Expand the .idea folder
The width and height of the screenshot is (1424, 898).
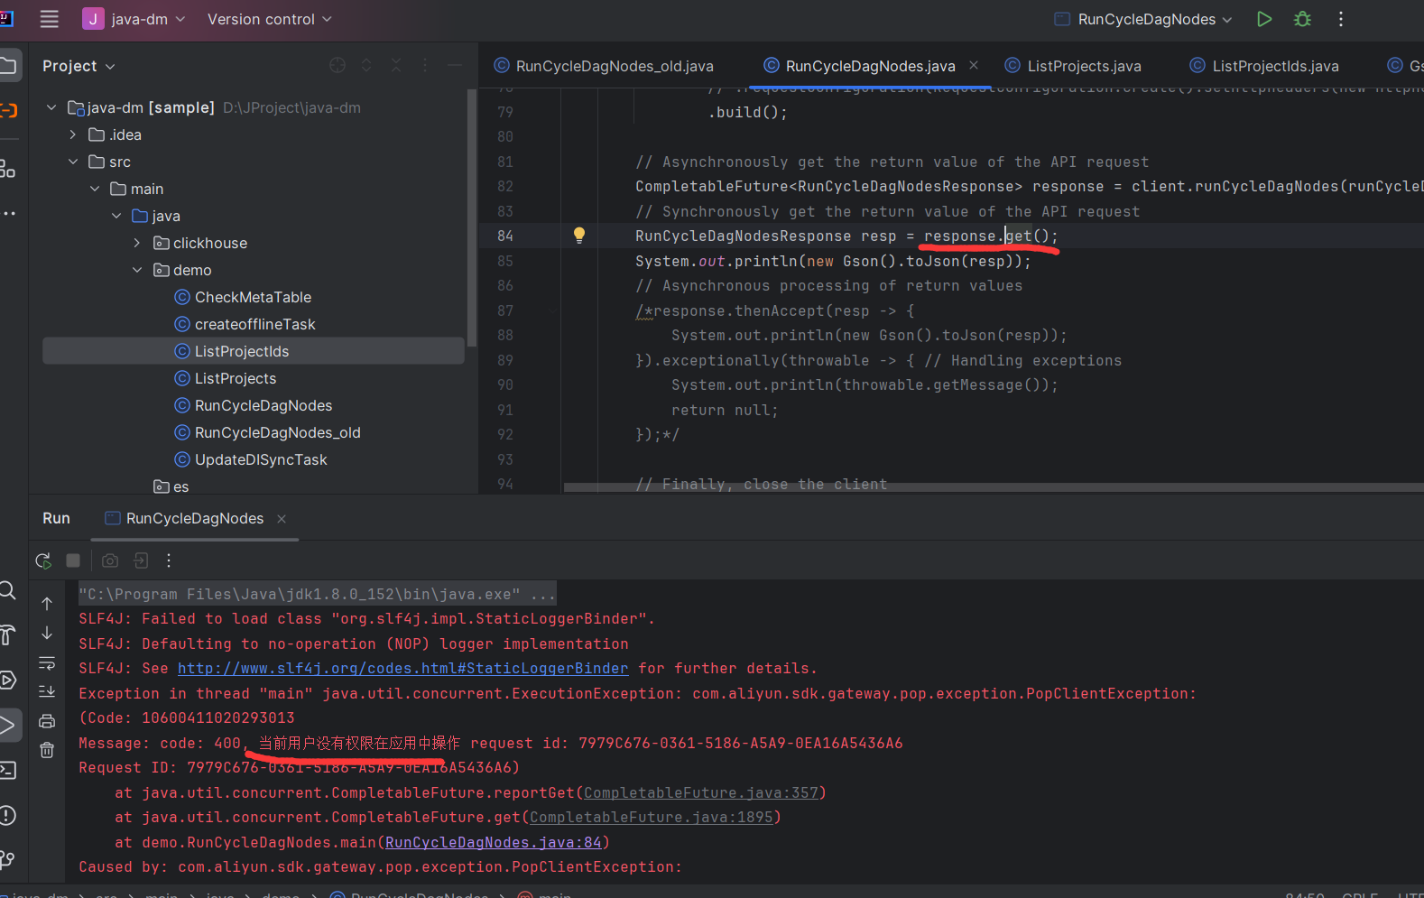click(73, 134)
